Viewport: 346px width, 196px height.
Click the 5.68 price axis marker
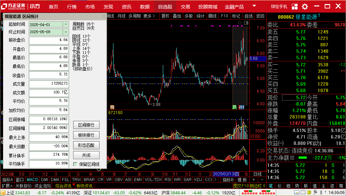coord(258,59)
